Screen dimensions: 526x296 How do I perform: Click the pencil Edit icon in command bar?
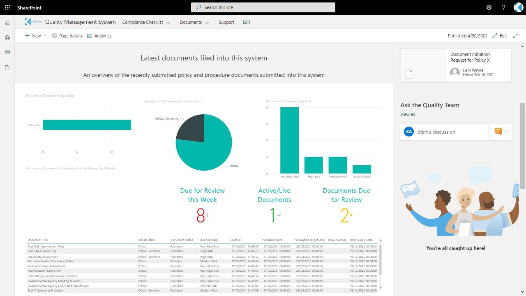click(x=495, y=36)
